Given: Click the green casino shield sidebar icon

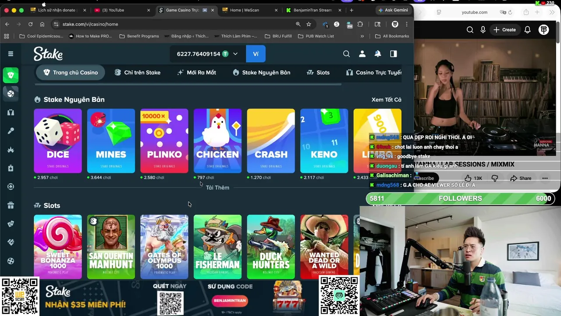Looking at the screenshot, I should [x=11, y=75].
